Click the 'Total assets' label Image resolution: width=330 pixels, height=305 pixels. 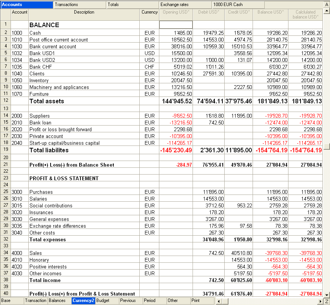click(x=47, y=101)
